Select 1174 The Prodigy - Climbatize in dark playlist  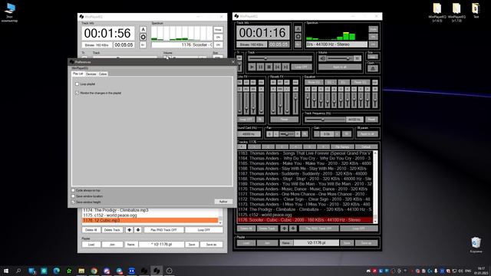click(x=305, y=209)
